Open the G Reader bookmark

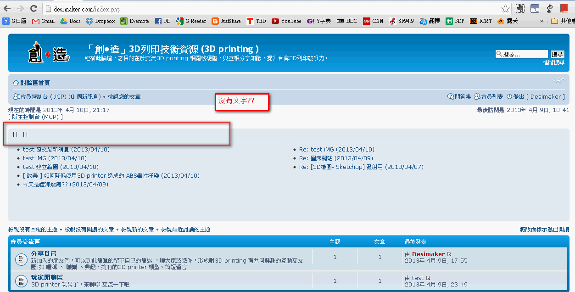tap(191, 21)
